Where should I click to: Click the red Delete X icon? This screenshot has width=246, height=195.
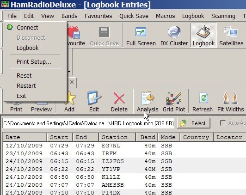tap(119, 98)
